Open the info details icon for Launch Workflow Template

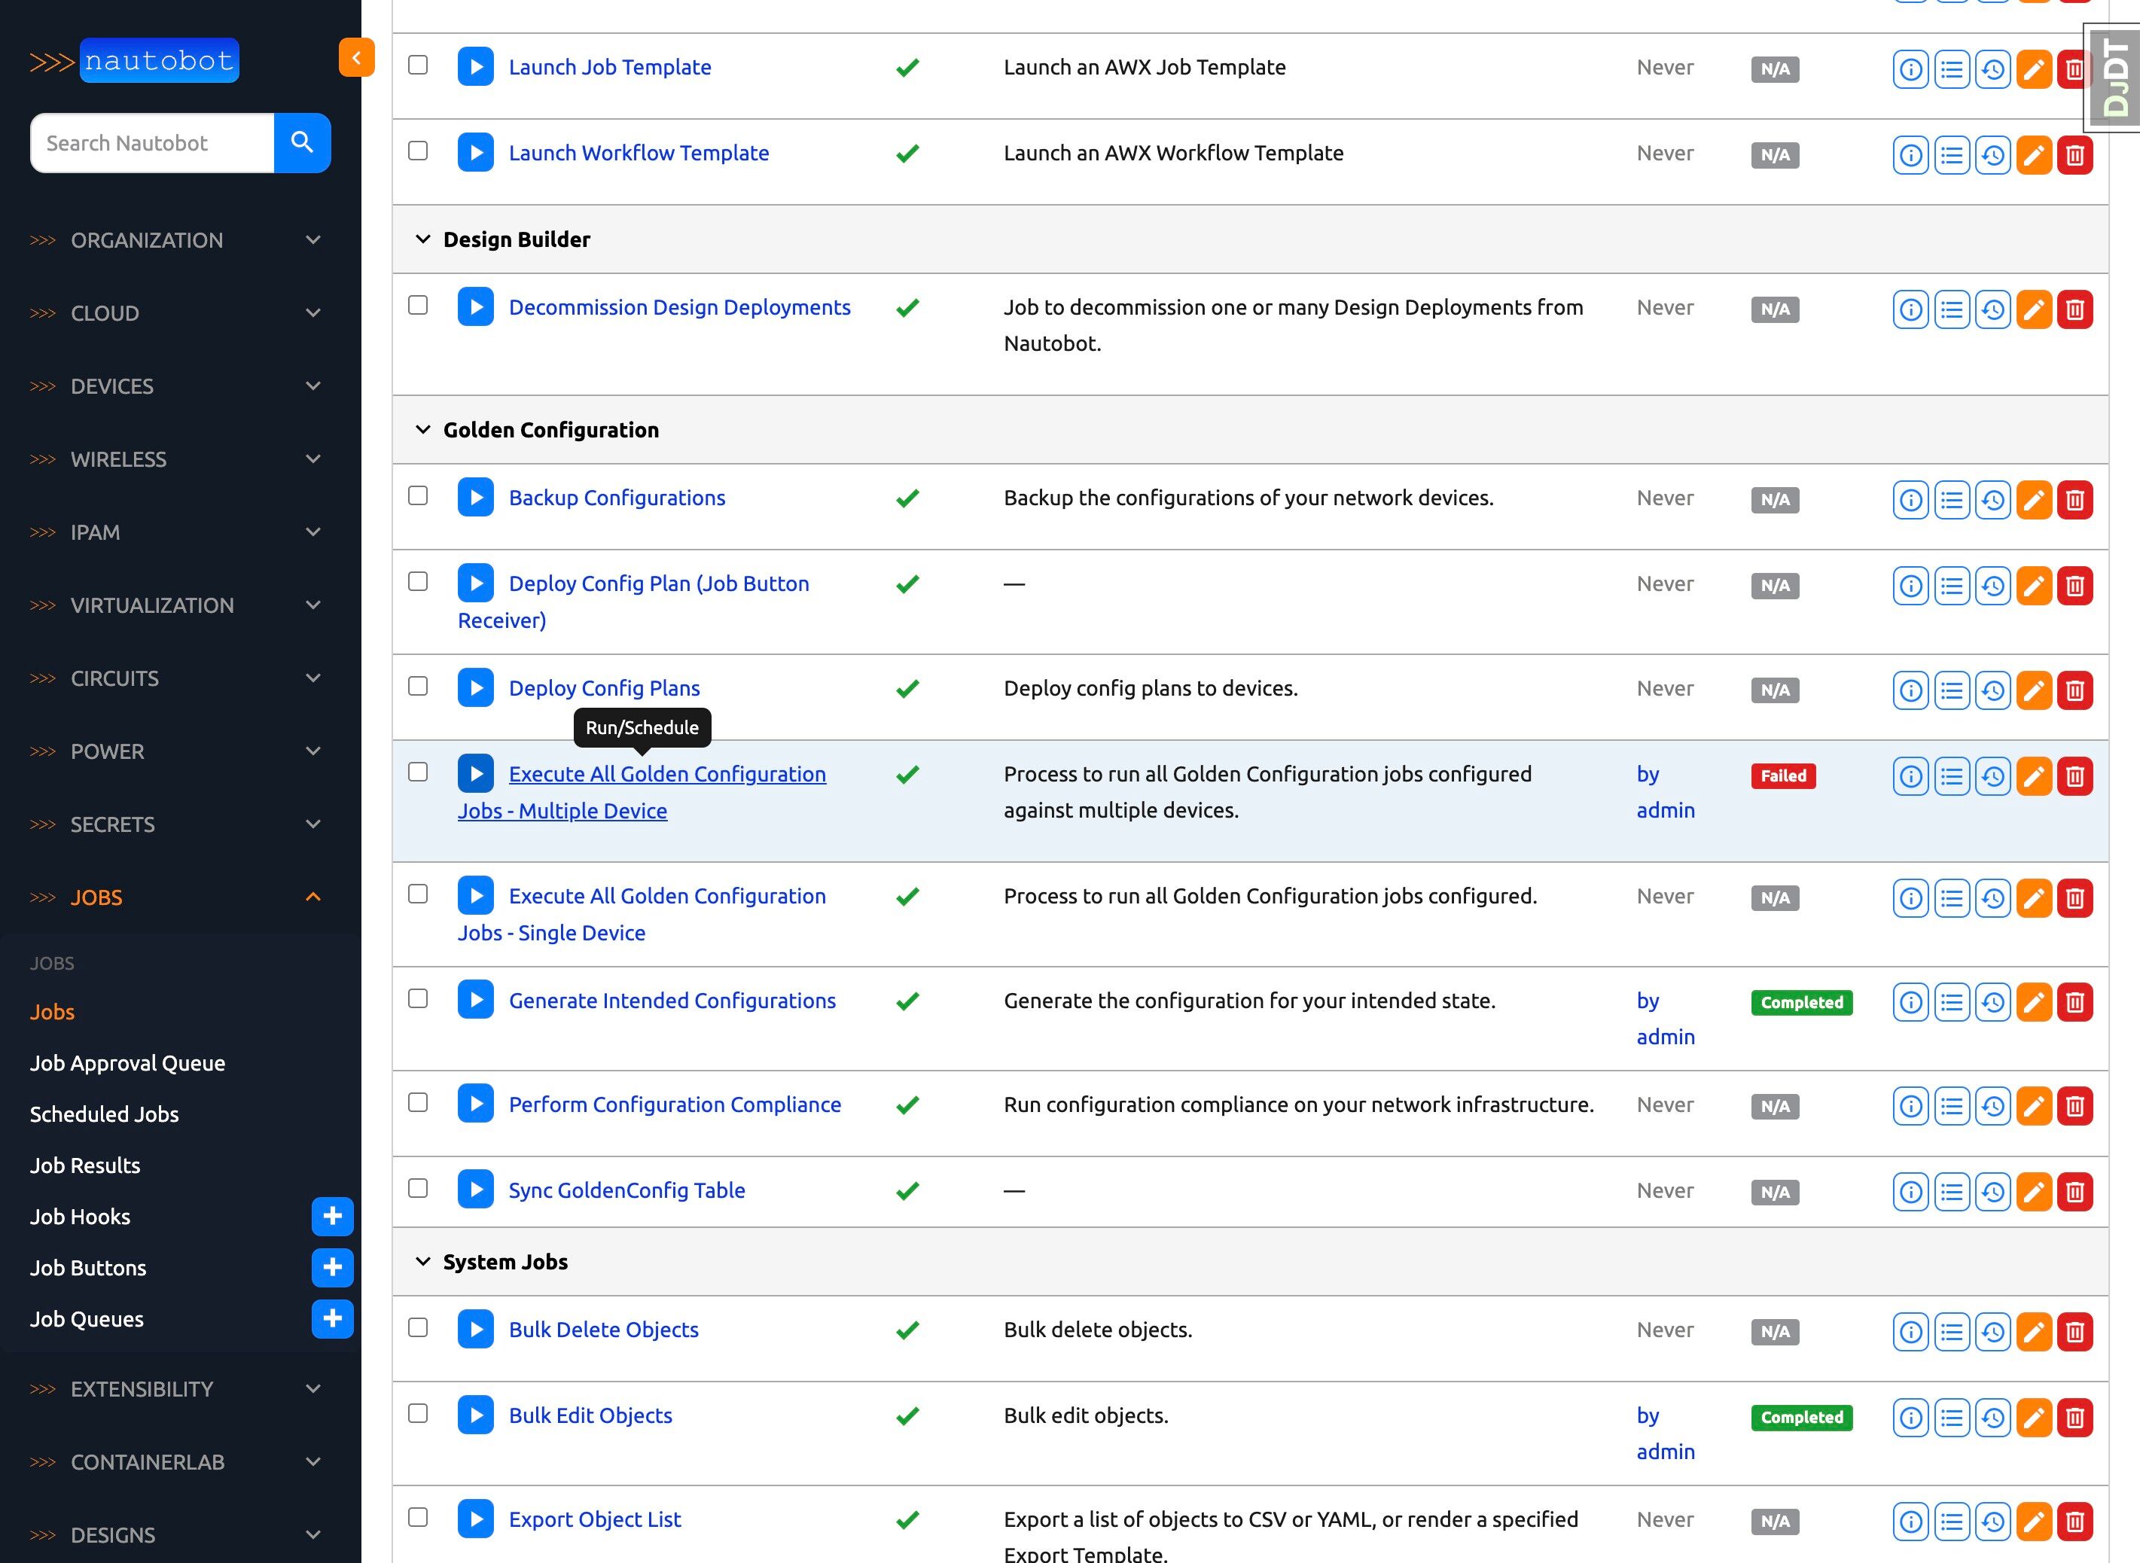(1910, 155)
